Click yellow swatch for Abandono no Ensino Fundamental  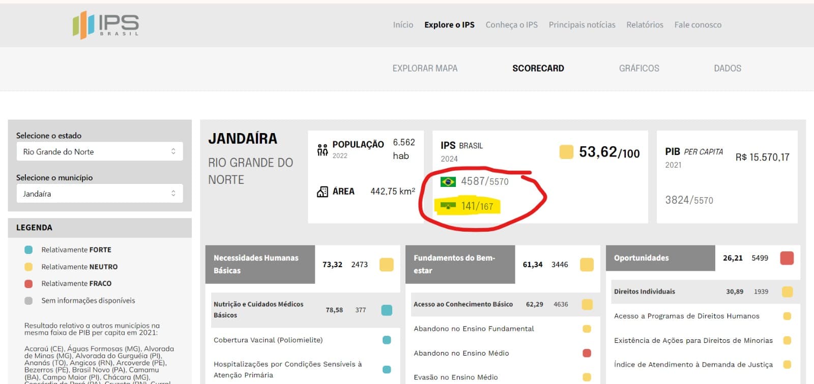(x=587, y=329)
